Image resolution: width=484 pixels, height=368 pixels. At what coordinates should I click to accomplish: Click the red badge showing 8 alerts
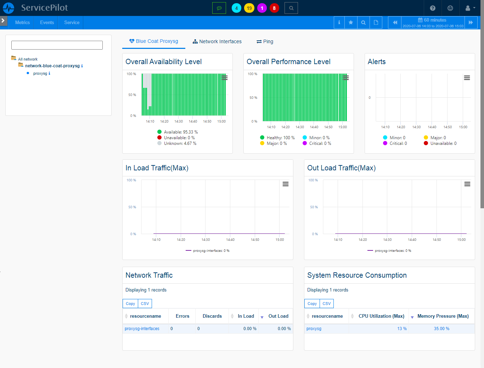click(274, 8)
